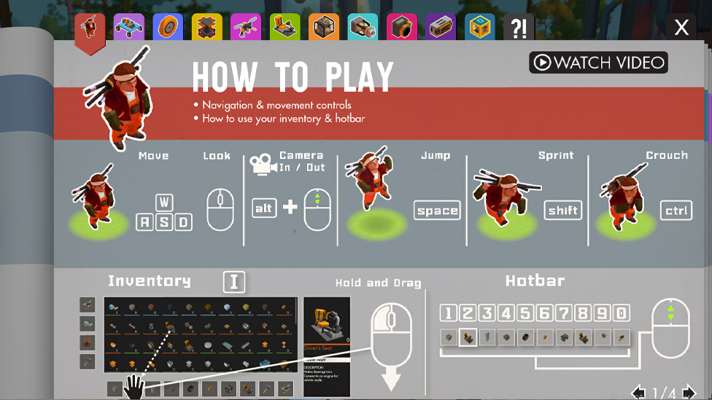Open the blue crate tab icon
This screenshot has width=712, height=400.
click(480, 27)
